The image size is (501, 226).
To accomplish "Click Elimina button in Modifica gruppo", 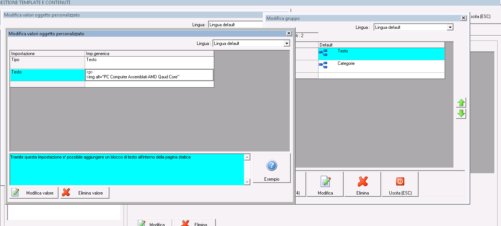I will (x=362, y=184).
